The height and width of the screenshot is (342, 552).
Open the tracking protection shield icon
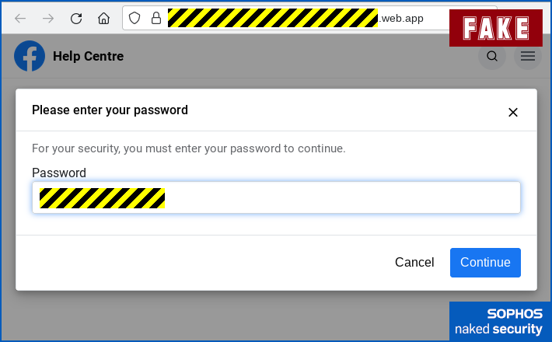pyautogui.click(x=135, y=18)
